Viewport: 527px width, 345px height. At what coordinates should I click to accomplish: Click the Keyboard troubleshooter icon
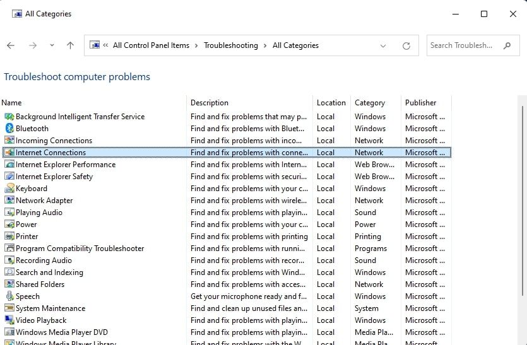(9, 189)
